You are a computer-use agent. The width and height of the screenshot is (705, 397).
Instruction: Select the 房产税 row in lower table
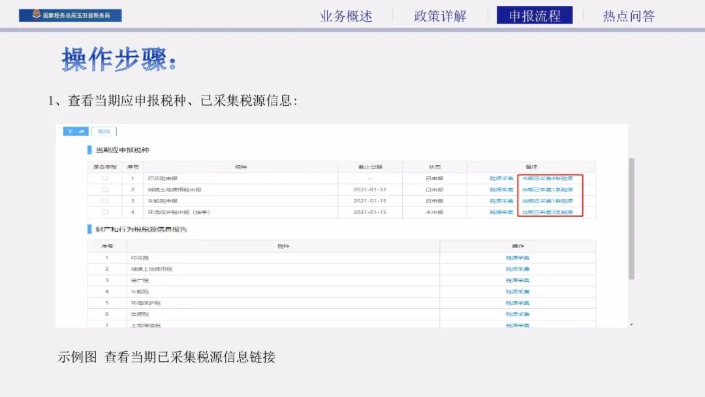(x=341, y=281)
